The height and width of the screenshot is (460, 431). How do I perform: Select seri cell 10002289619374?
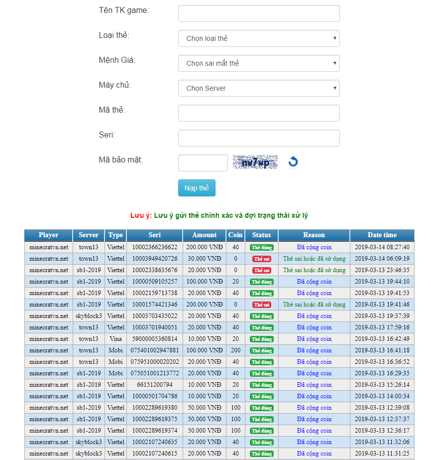tap(155, 431)
